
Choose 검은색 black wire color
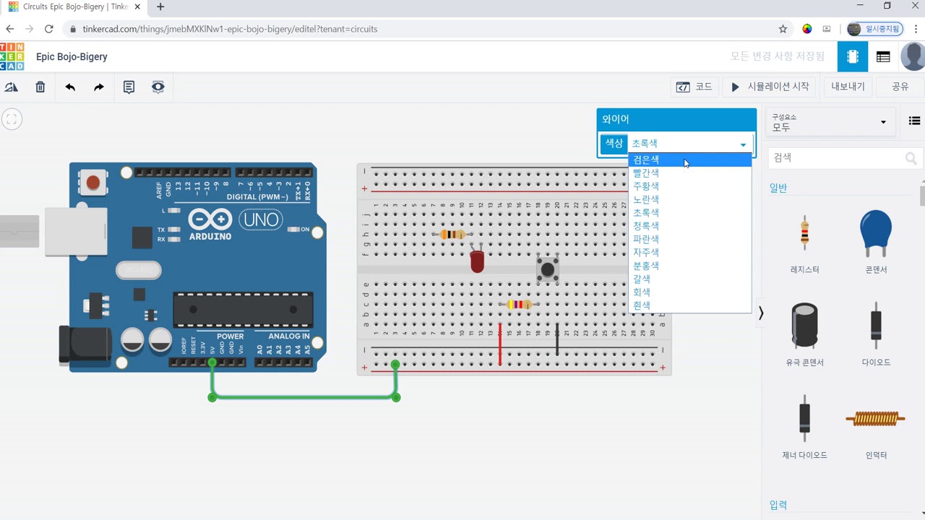689,160
